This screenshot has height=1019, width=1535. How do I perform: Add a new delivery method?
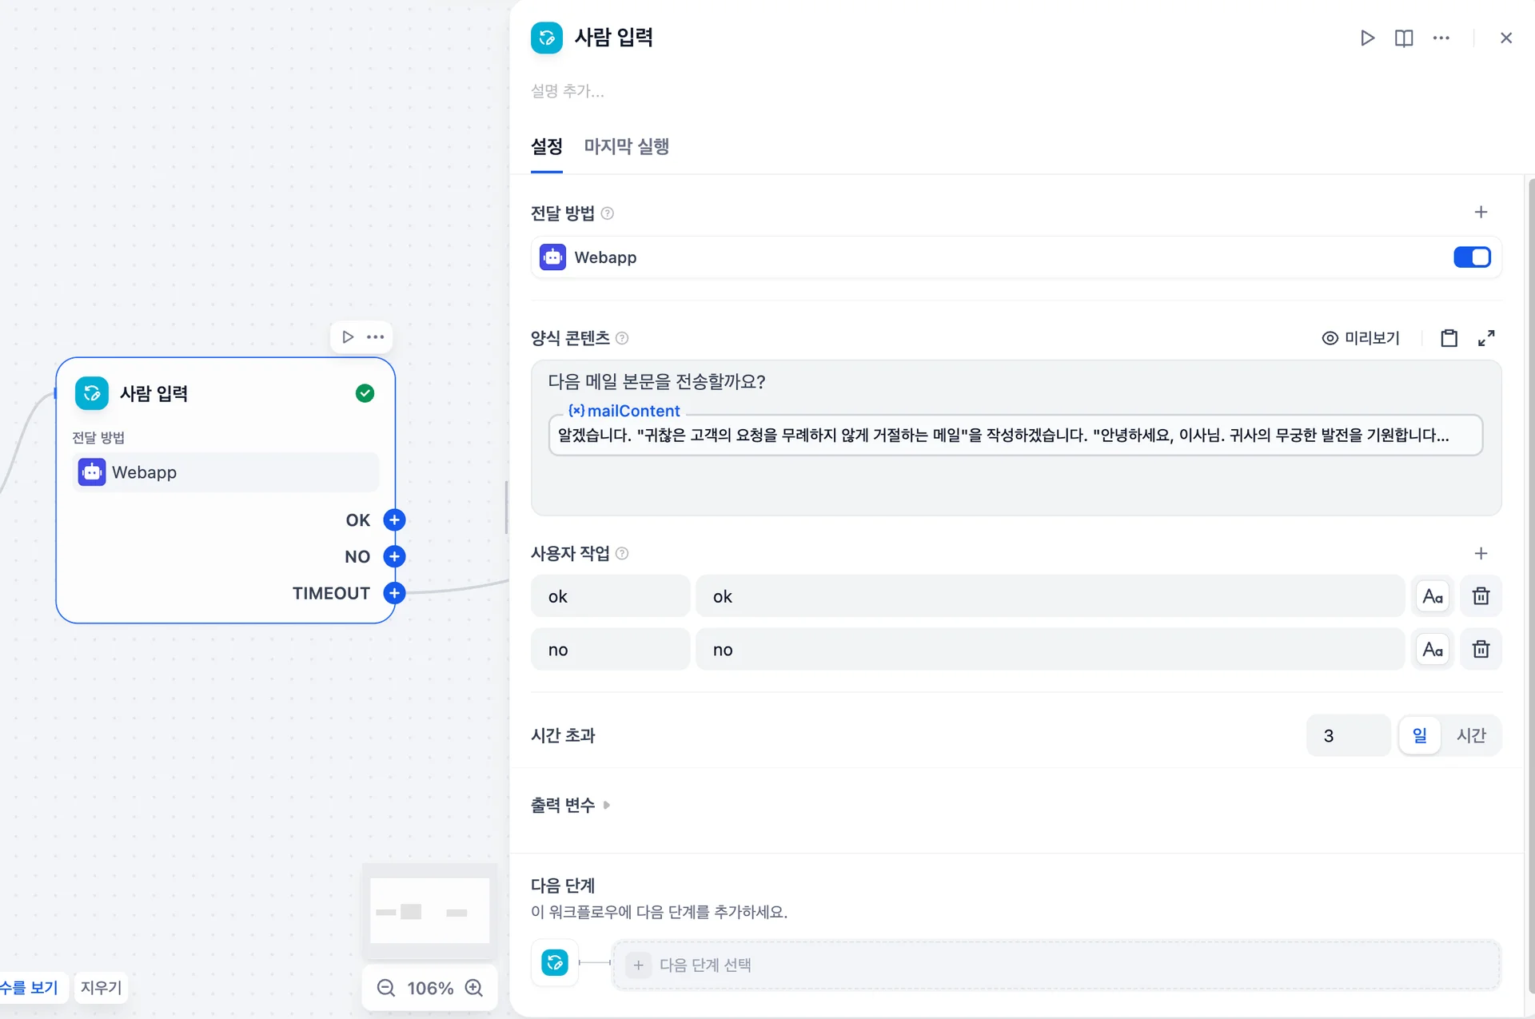(x=1481, y=212)
